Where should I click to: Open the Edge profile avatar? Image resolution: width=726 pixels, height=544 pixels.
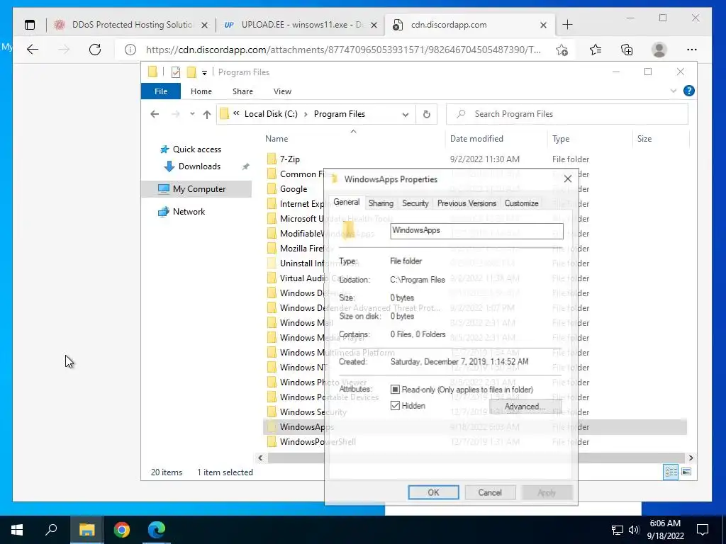(x=659, y=50)
